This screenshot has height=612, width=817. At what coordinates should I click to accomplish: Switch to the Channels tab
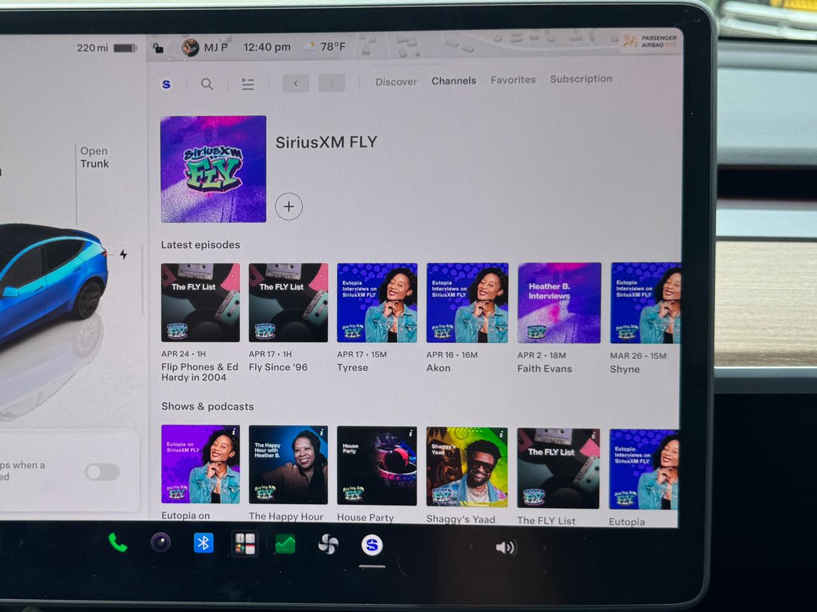point(454,81)
